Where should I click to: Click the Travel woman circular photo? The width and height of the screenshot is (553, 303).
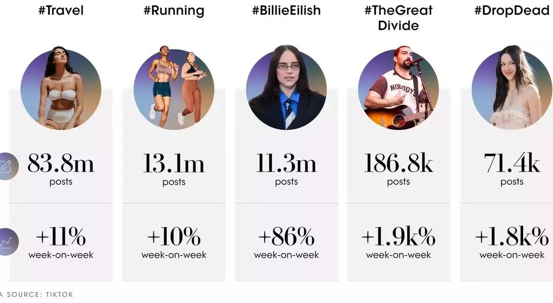[x=61, y=88]
